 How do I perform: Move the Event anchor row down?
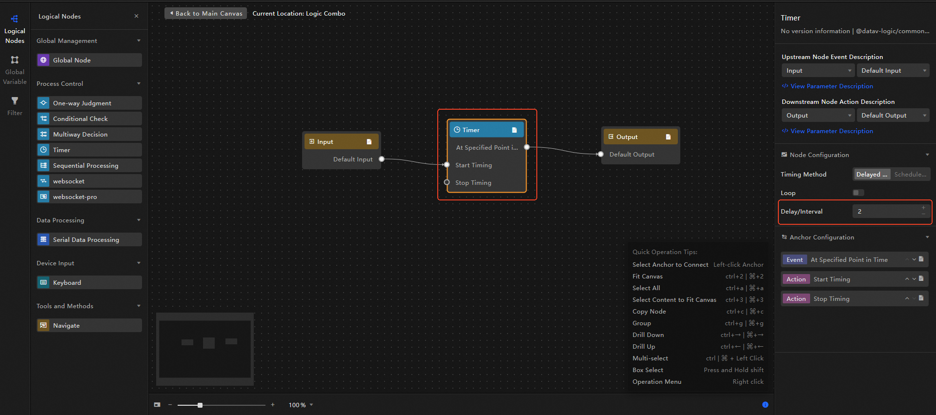click(x=914, y=259)
